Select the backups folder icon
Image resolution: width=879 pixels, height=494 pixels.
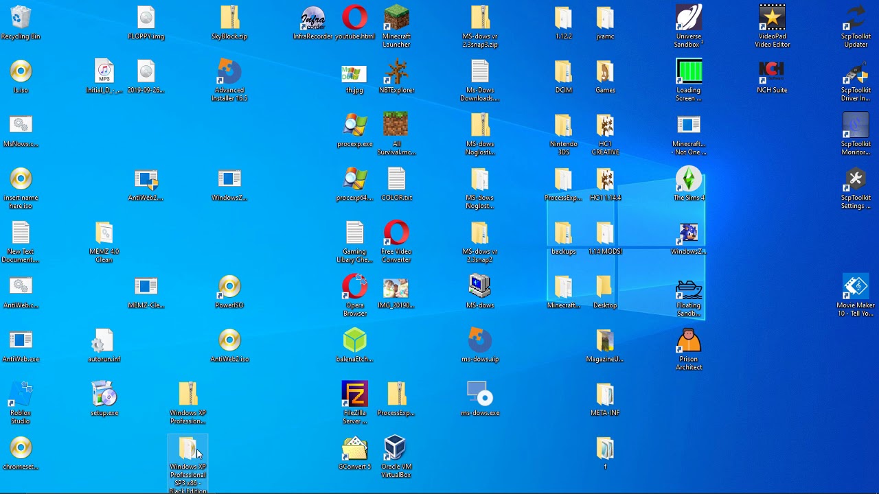(563, 233)
